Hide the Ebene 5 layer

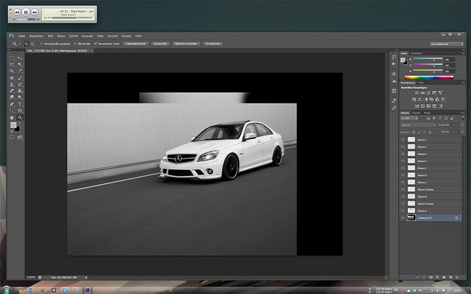403,146
